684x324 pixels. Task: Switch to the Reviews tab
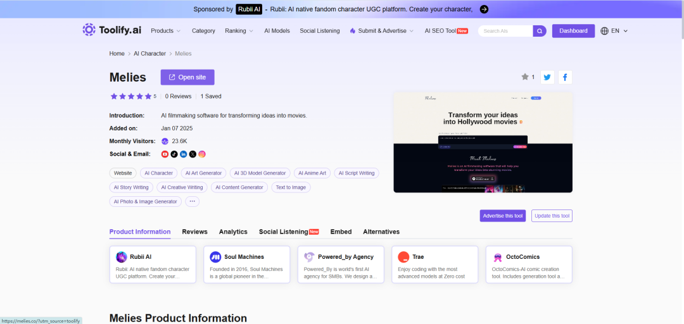pyautogui.click(x=194, y=232)
